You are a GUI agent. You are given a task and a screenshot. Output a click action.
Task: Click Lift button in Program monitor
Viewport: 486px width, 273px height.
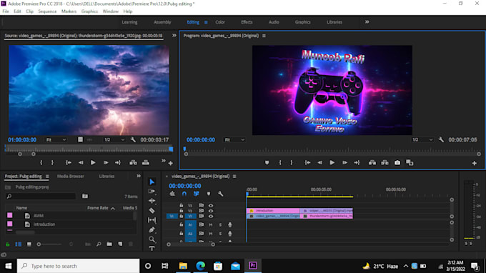pyautogui.click(x=372, y=163)
